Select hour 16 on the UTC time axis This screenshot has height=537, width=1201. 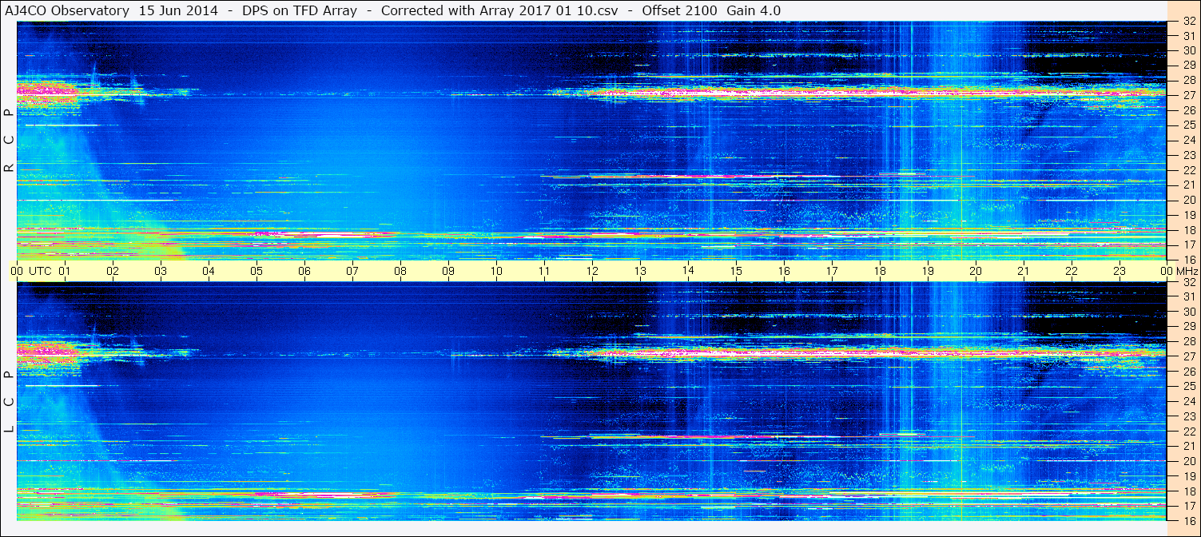[784, 271]
